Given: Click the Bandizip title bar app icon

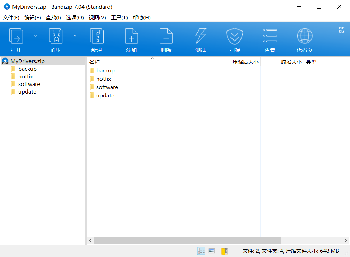Looking at the screenshot, I should [x=7, y=7].
